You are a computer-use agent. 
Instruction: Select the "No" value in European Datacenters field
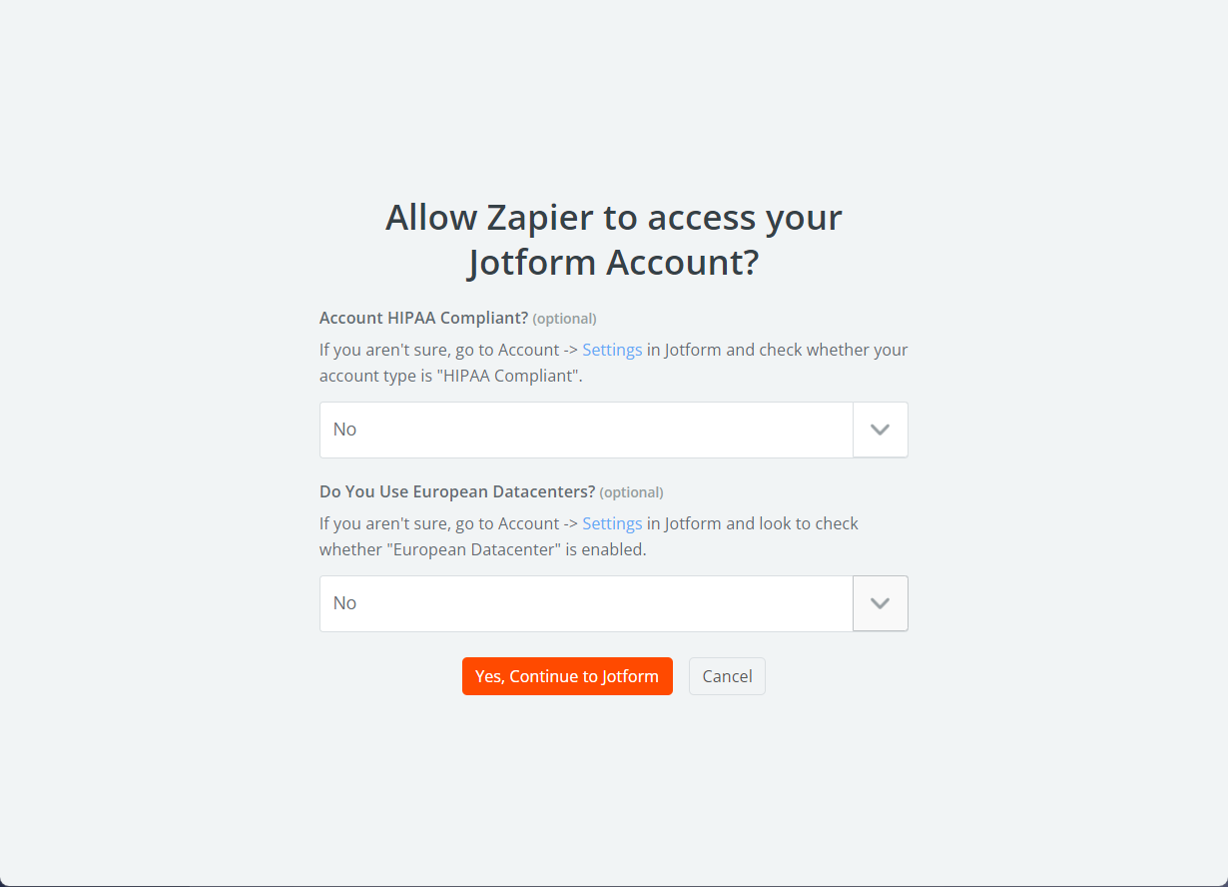coord(345,603)
